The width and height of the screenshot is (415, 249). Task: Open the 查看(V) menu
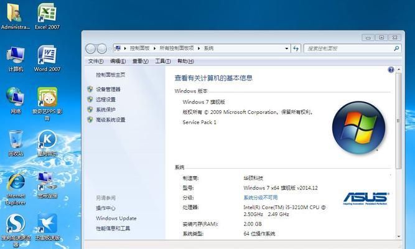140,61
